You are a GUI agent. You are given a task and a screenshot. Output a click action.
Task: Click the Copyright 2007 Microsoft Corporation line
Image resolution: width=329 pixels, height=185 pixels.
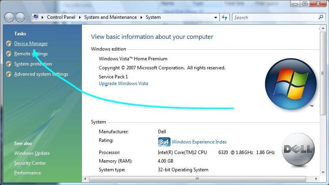point(162,68)
